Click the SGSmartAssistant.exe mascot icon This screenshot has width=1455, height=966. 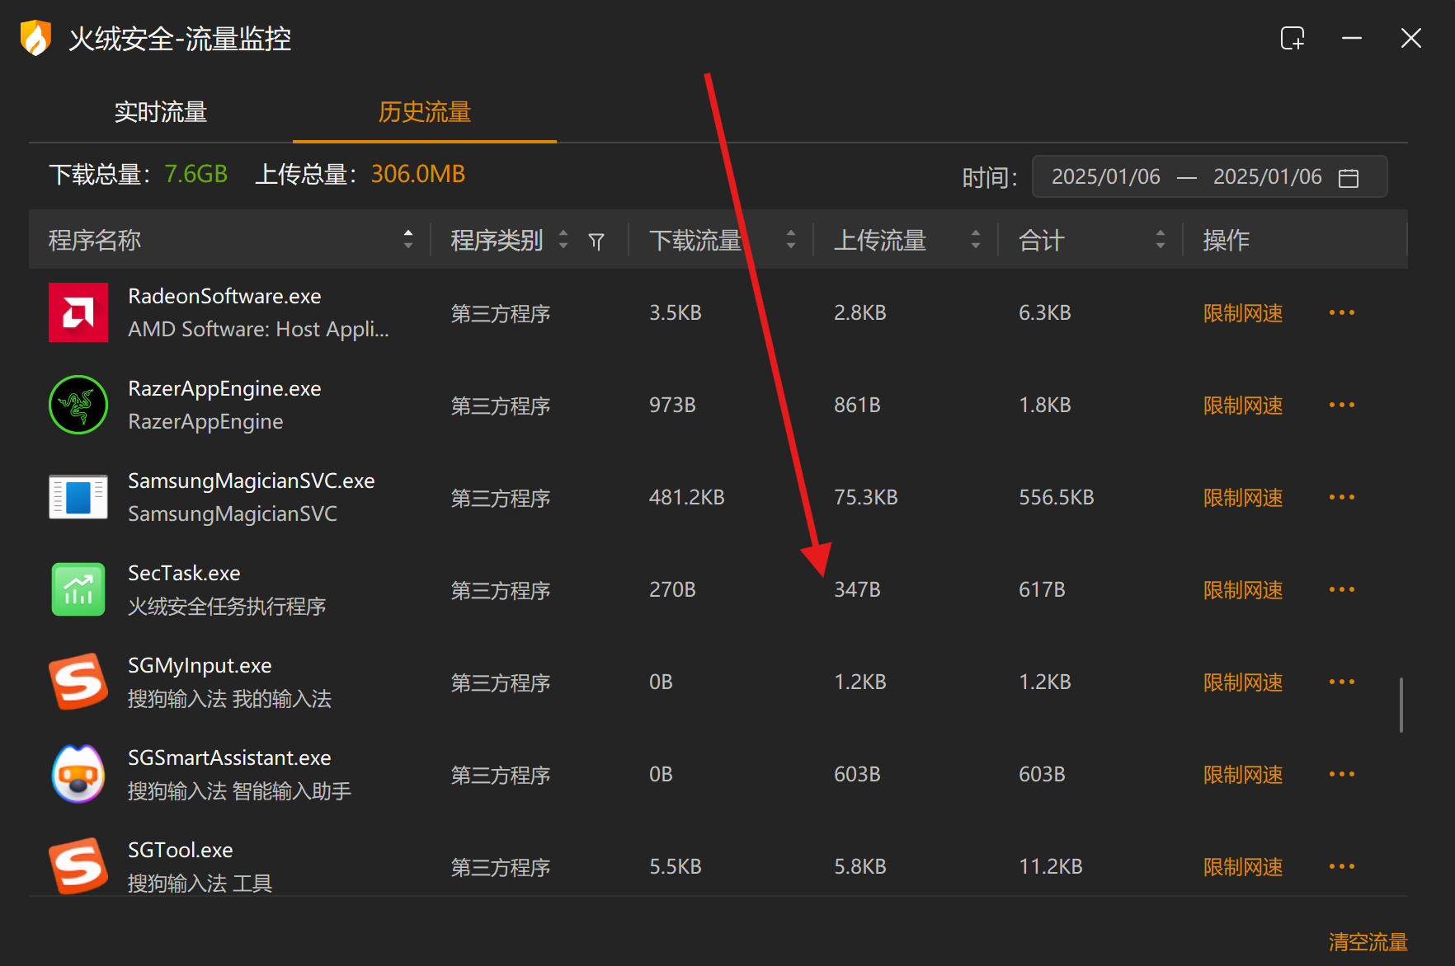[78, 774]
